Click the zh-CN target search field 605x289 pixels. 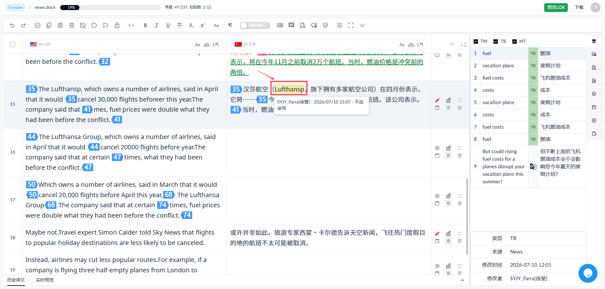pyautogui.click(x=329, y=44)
